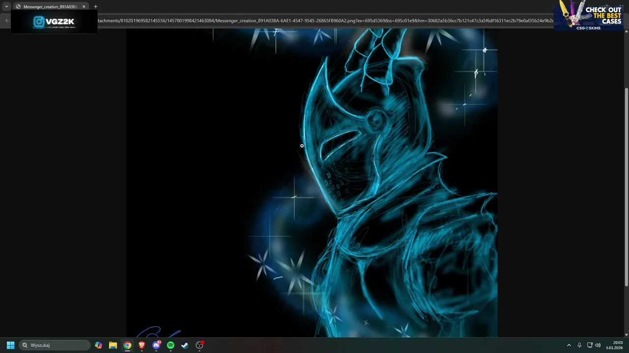Image resolution: width=629 pixels, height=353 pixels.
Task: Open the Brave browser taskbar icon
Action: (142, 345)
